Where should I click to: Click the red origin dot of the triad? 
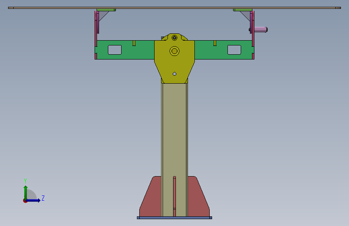tap(25, 201)
